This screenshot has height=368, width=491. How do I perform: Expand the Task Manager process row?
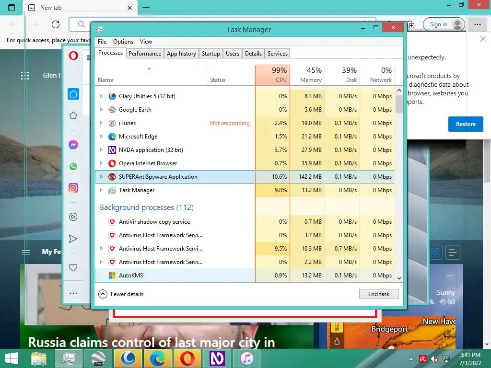coord(101,190)
